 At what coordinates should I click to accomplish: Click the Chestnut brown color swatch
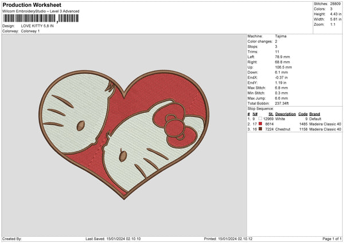coord(261,129)
